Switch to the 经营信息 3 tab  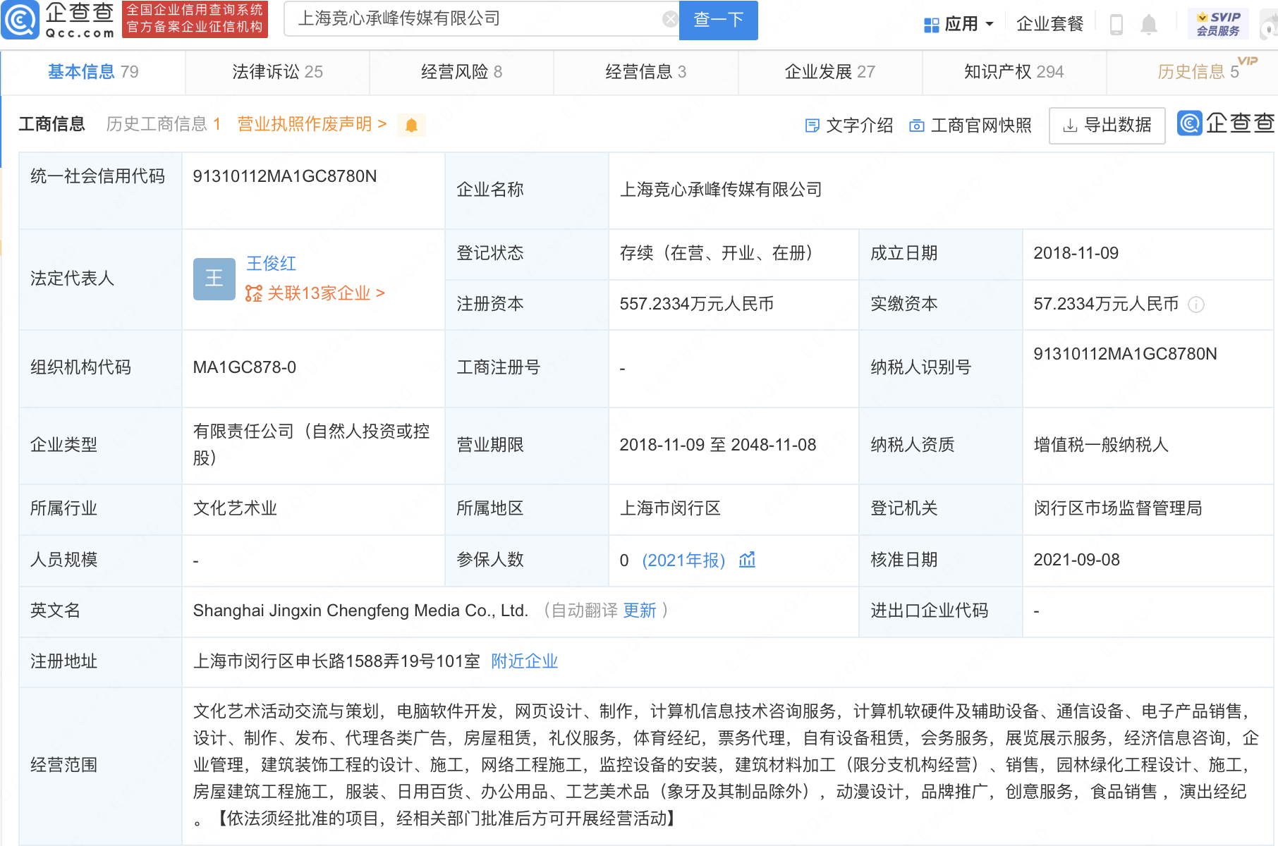click(x=645, y=72)
